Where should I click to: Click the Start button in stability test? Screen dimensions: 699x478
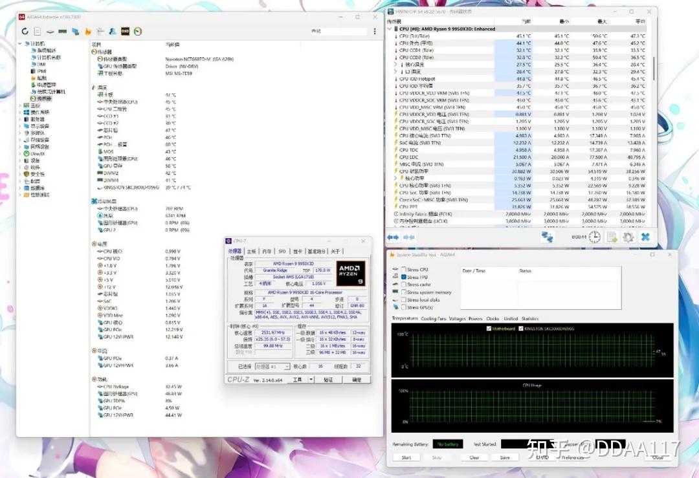(x=406, y=457)
